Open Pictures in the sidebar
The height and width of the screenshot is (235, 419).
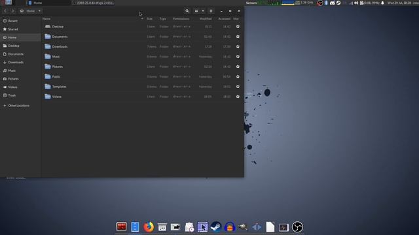pos(20,78)
